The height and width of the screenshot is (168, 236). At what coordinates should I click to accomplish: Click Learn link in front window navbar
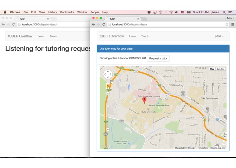132,36
